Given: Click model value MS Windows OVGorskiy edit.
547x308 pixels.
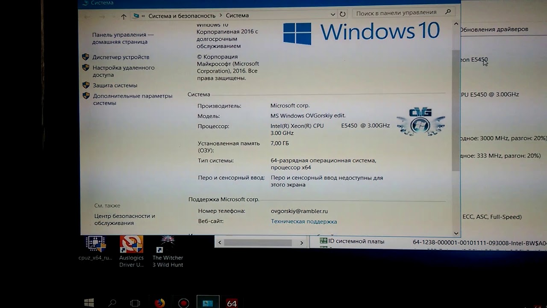Looking at the screenshot, I should tap(308, 115).
